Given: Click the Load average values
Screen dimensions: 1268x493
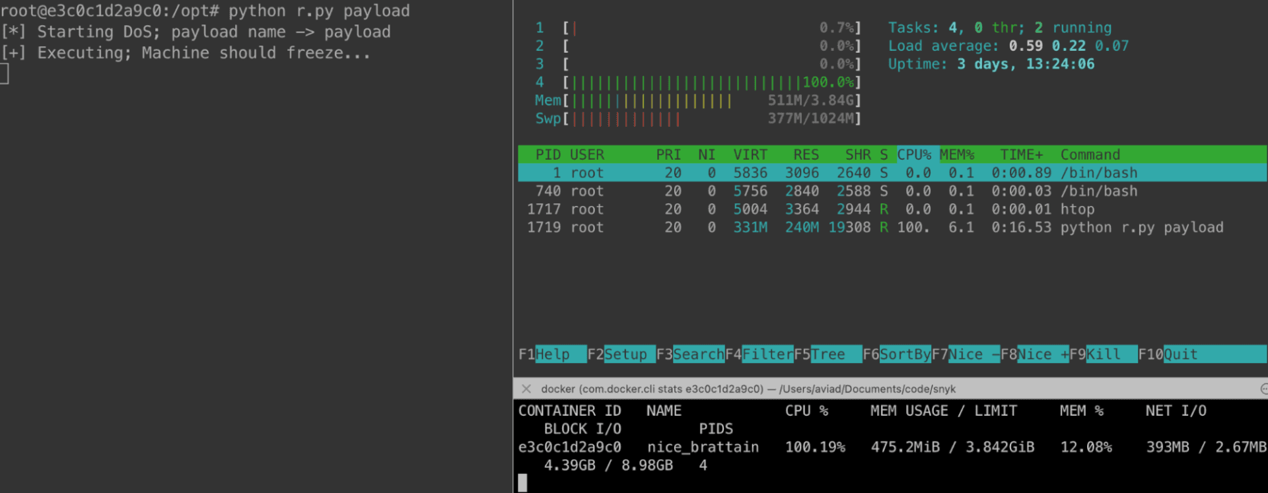Looking at the screenshot, I should coord(1069,46).
